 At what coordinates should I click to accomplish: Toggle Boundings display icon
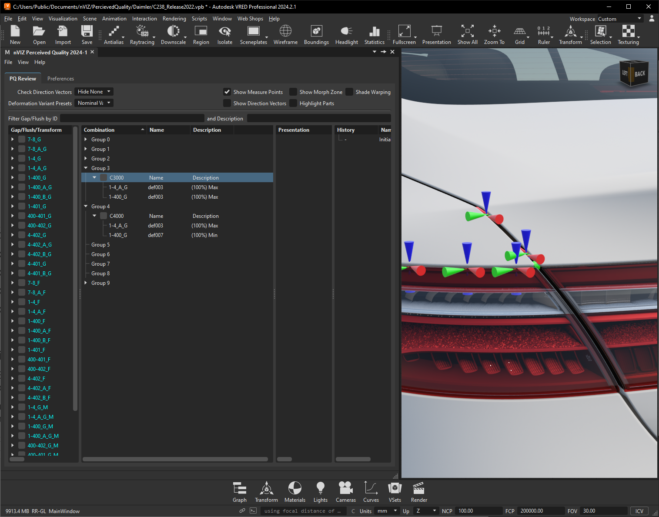tap(316, 35)
